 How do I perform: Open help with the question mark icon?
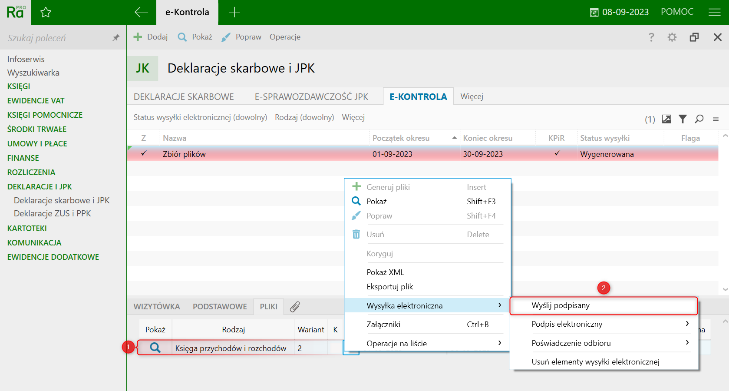point(651,37)
